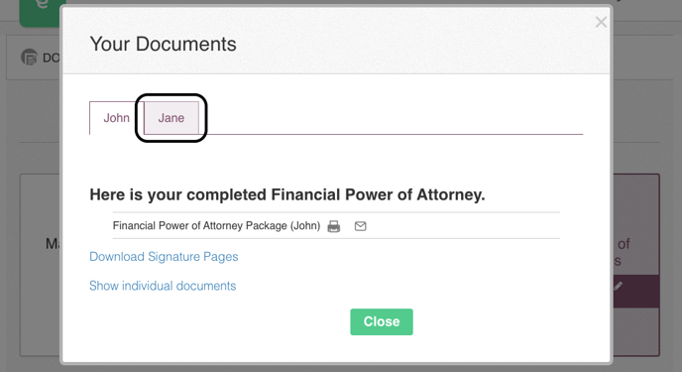Select the John tab

pyautogui.click(x=116, y=118)
